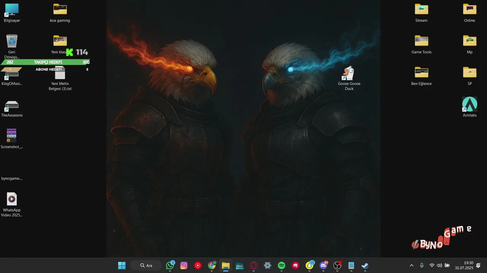
Task: Open the Bilgisayar desktop icon
Action: (x=12, y=13)
